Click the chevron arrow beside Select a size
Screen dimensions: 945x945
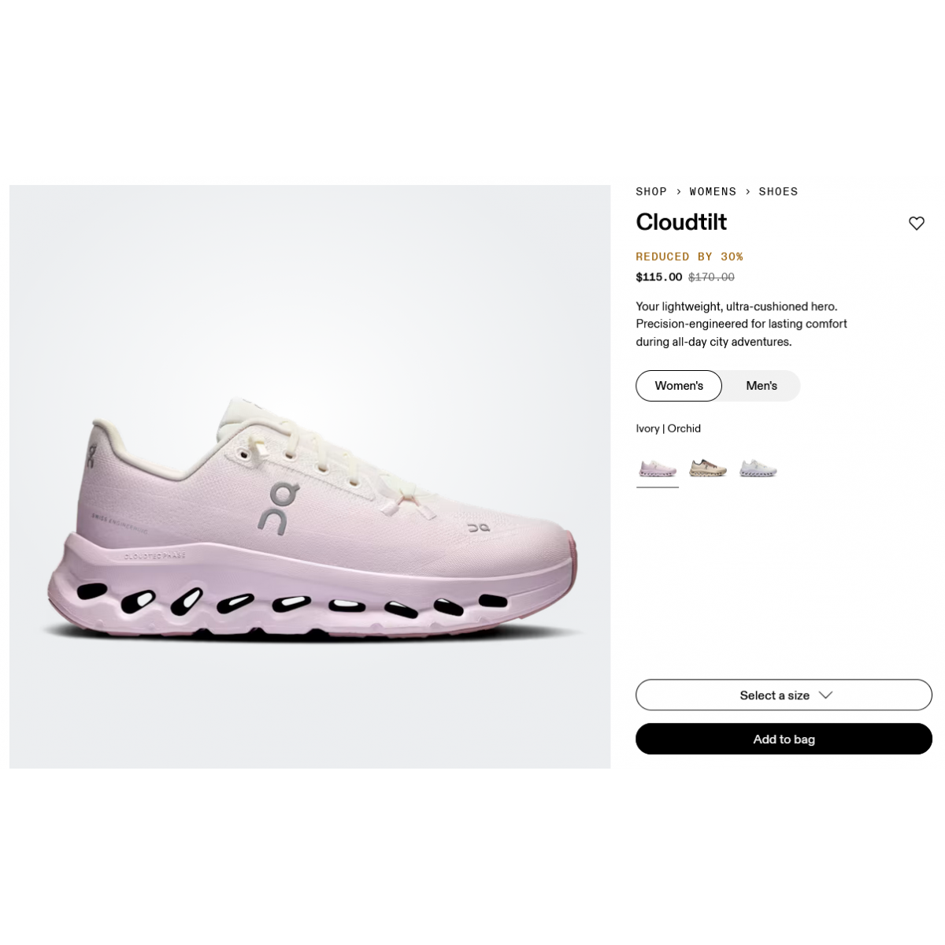click(x=825, y=695)
